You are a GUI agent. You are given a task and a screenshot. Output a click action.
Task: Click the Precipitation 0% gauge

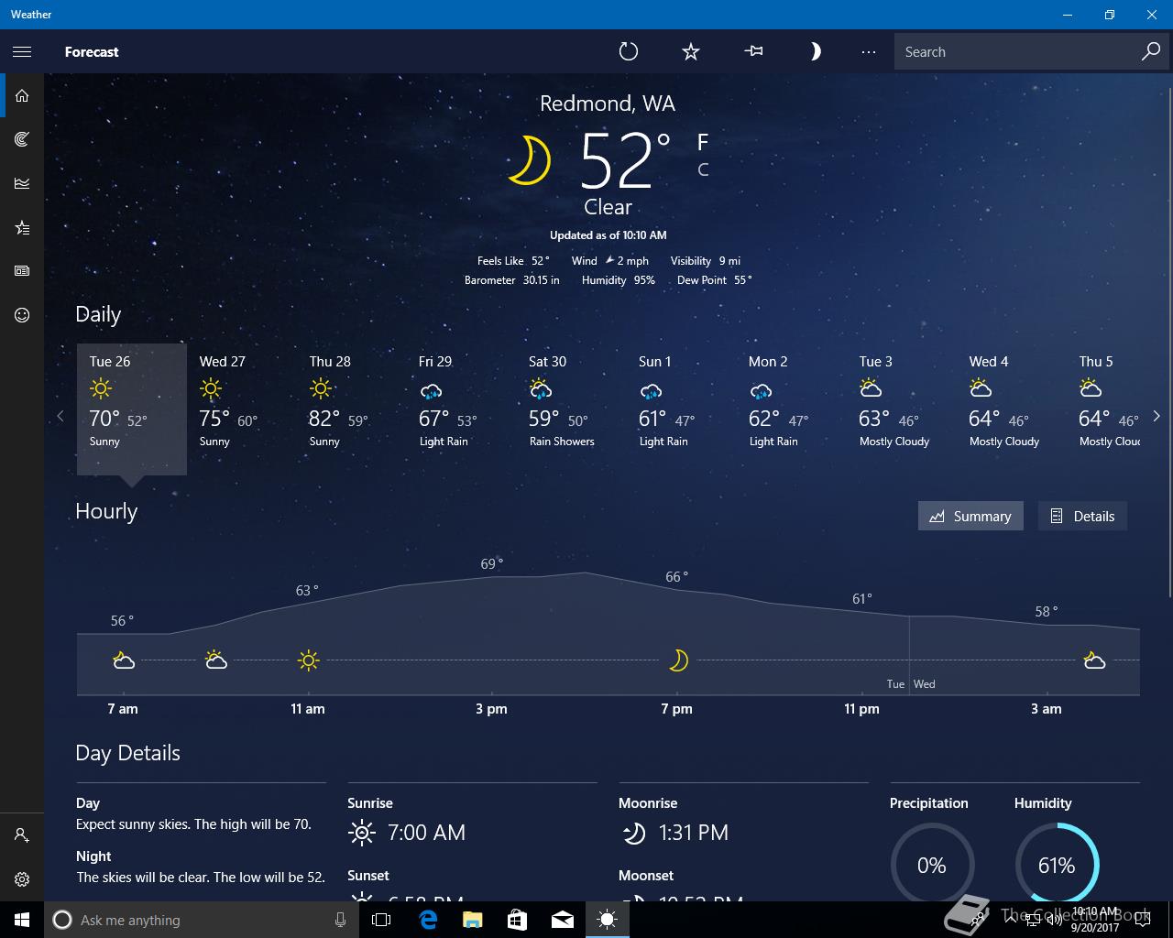coord(932,865)
